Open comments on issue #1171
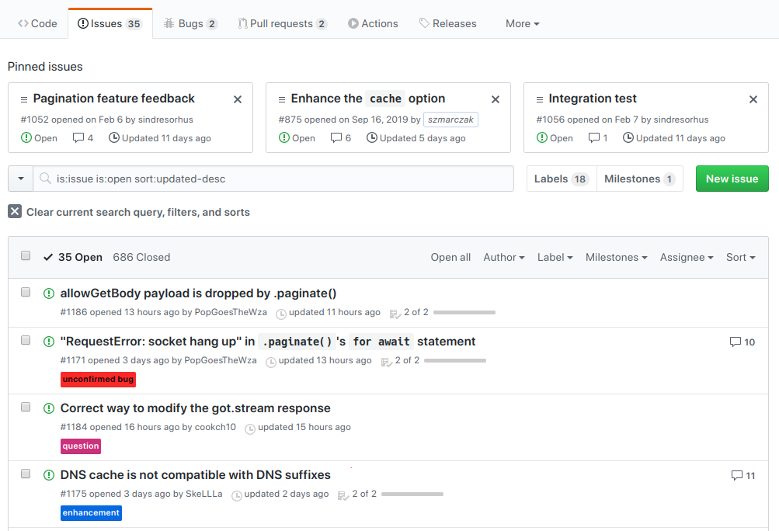 pyautogui.click(x=742, y=342)
